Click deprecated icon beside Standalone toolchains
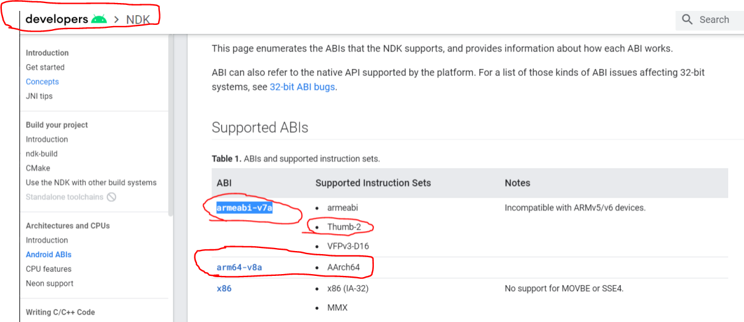The width and height of the screenshot is (744, 322). click(x=111, y=196)
